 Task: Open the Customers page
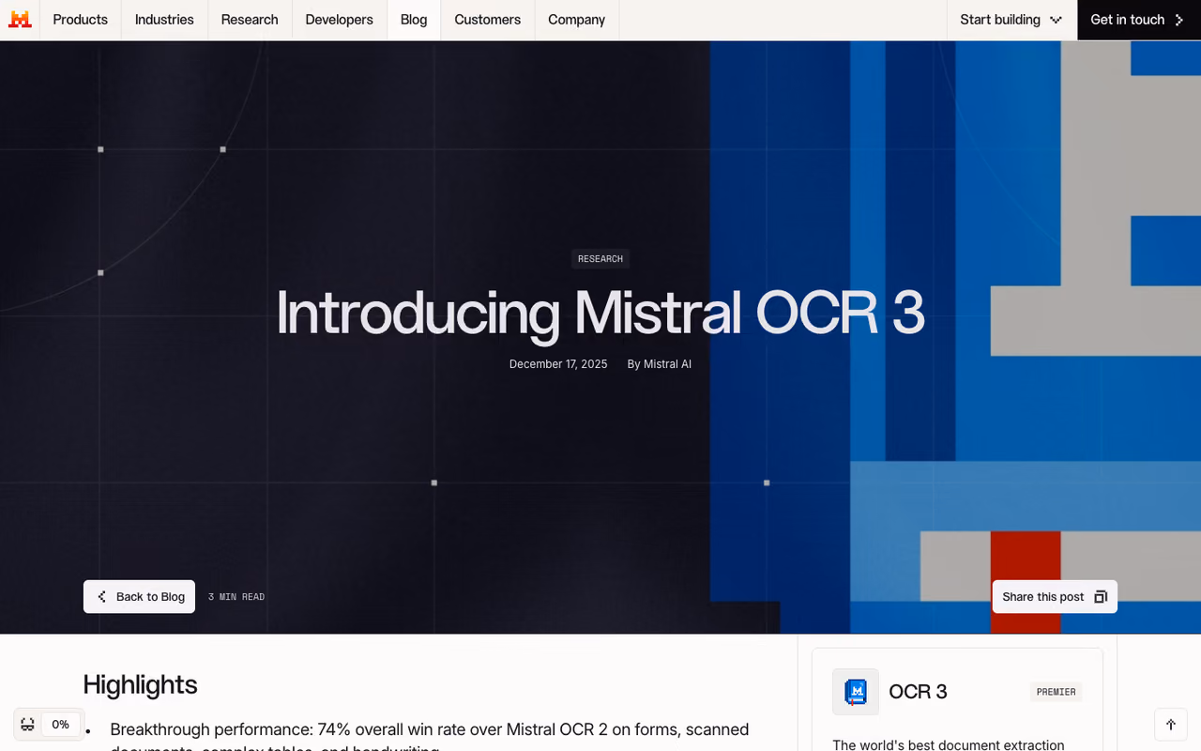[x=488, y=20]
